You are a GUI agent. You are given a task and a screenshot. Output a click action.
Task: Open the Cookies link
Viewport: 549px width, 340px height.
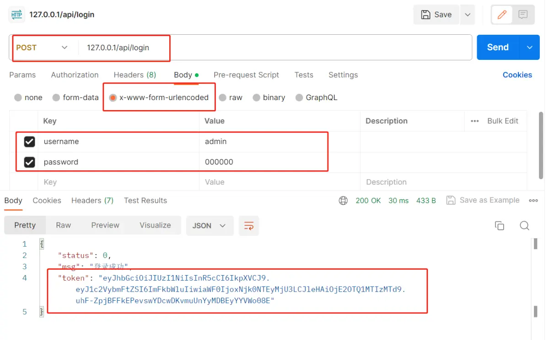pyautogui.click(x=517, y=75)
